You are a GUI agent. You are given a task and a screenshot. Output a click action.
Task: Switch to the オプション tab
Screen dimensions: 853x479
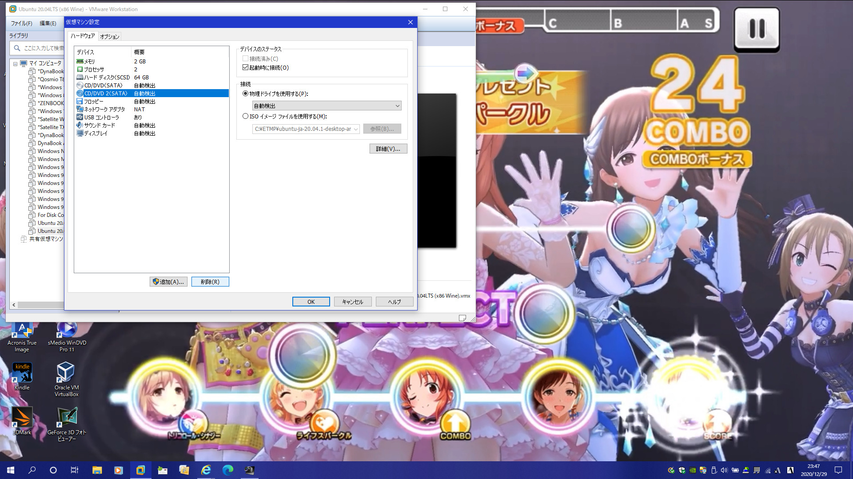click(x=109, y=36)
